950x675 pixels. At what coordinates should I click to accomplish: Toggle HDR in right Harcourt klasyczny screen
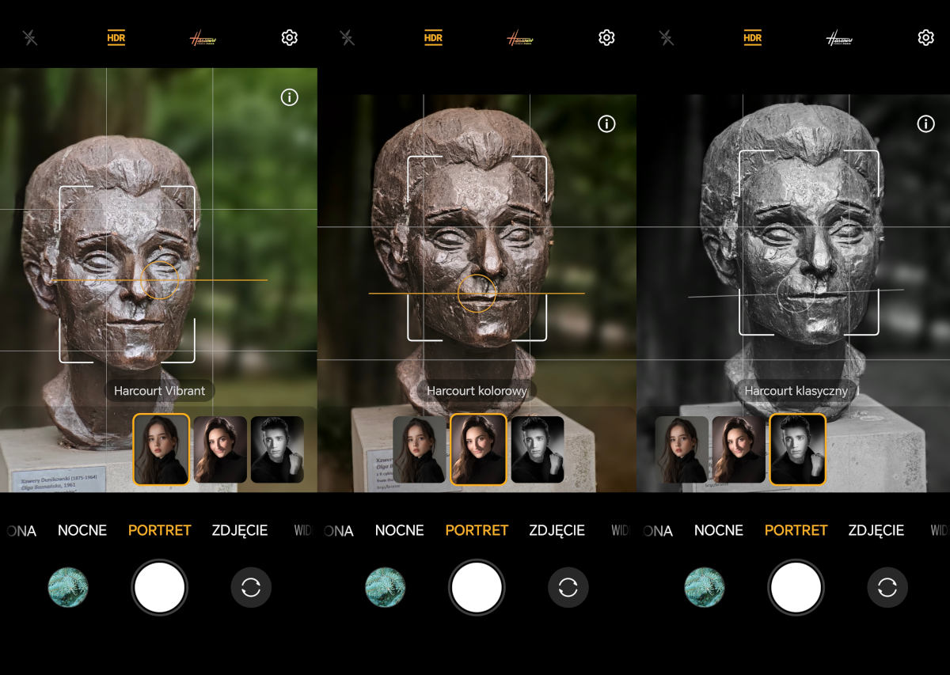point(752,38)
